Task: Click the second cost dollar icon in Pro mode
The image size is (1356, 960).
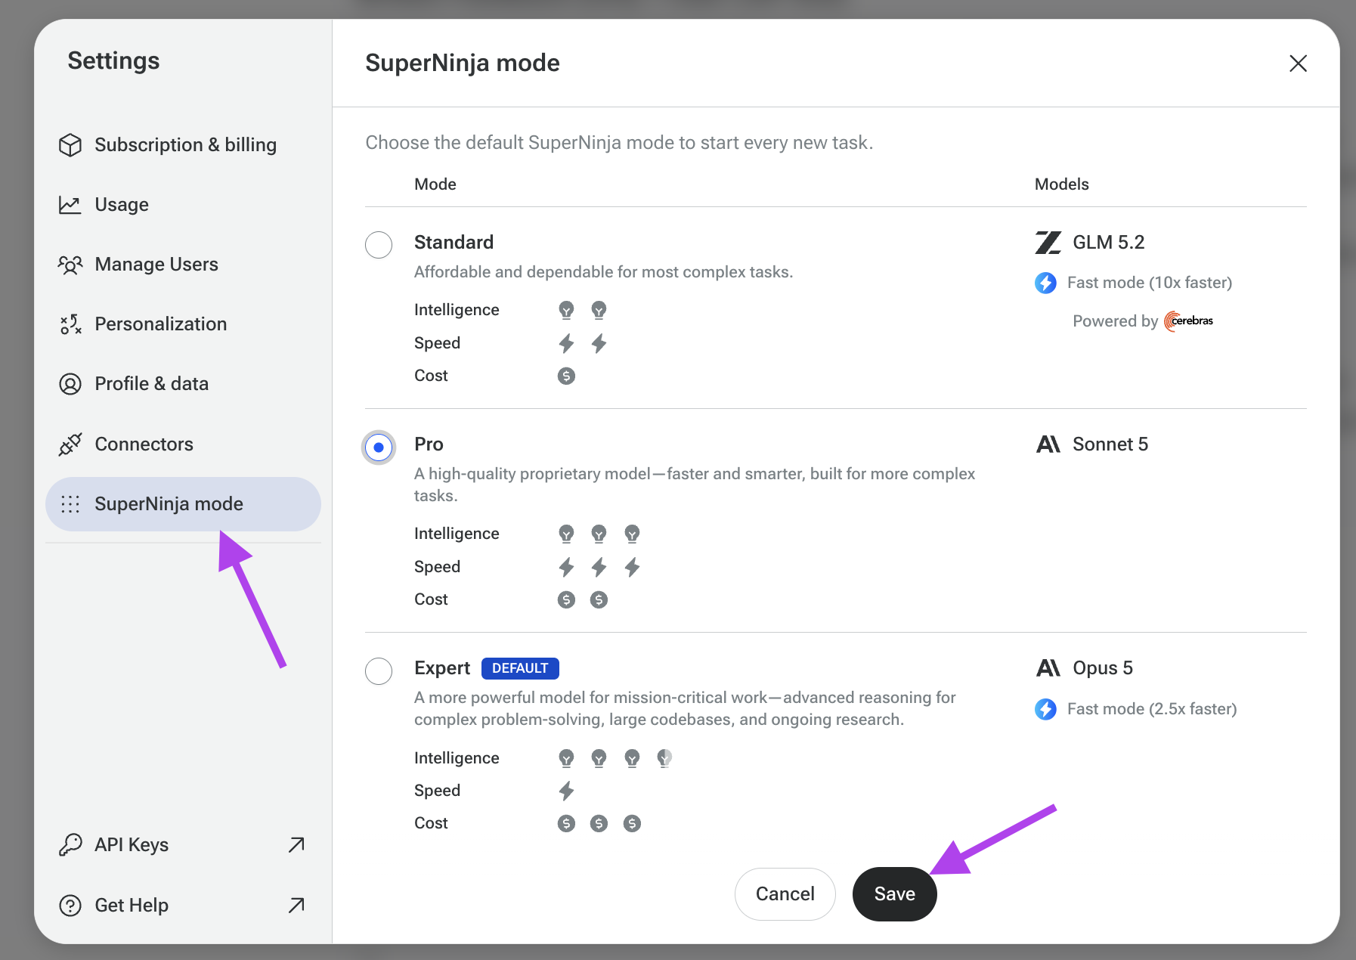Action: pyautogui.click(x=599, y=599)
